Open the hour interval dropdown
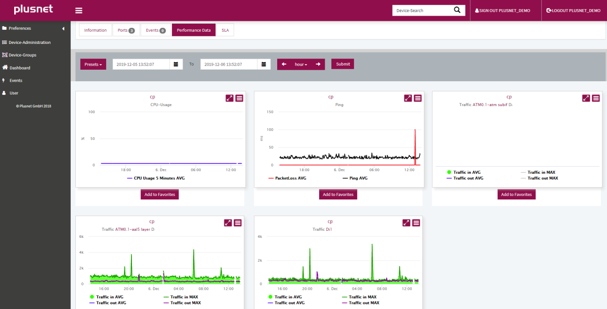This screenshot has height=309, width=607. (x=301, y=64)
